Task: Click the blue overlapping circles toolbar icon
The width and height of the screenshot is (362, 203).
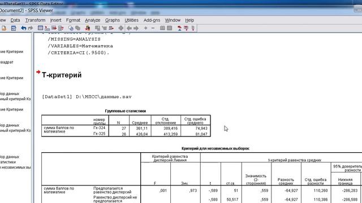Action: pos(71,28)
